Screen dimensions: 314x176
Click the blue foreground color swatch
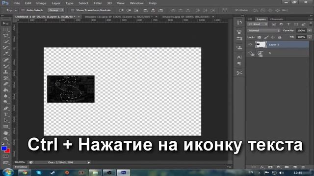tap(4, 149)
